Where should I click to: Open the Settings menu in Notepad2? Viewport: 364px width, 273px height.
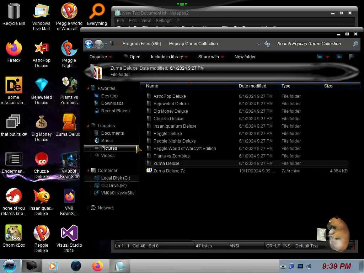164,20
